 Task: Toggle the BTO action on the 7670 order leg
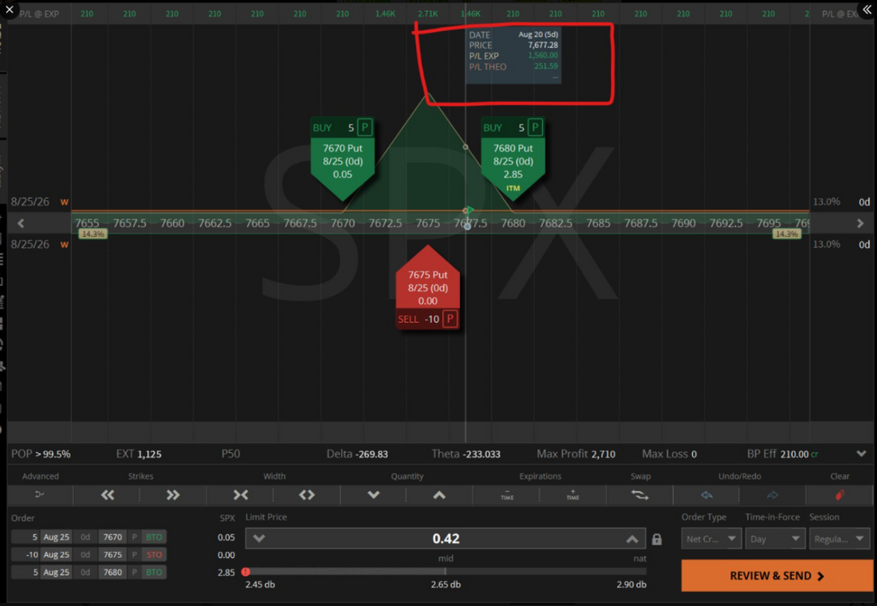pyautogui.click(x=154, y=537)
